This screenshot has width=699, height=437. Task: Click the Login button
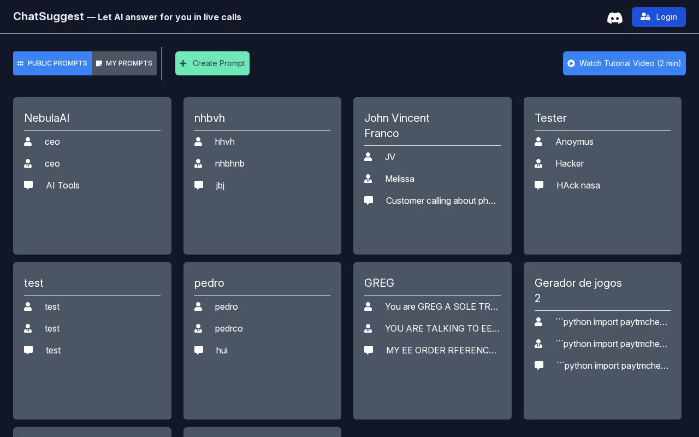click(x=659, y=17)
